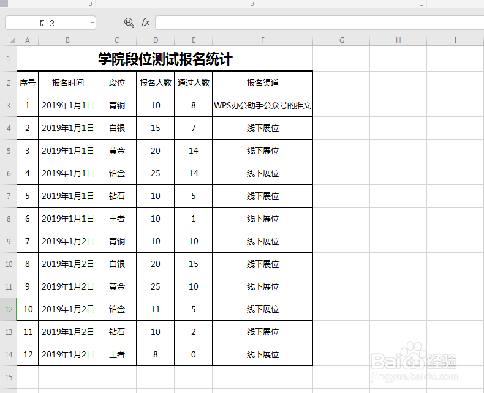Click 线下展位 cell in row 13

262,332
